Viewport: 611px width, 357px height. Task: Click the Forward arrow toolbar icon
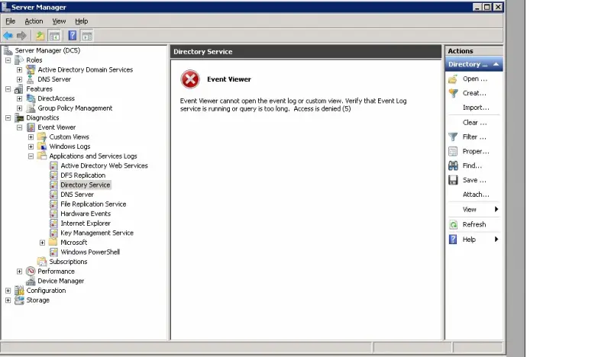pos(21,36)
